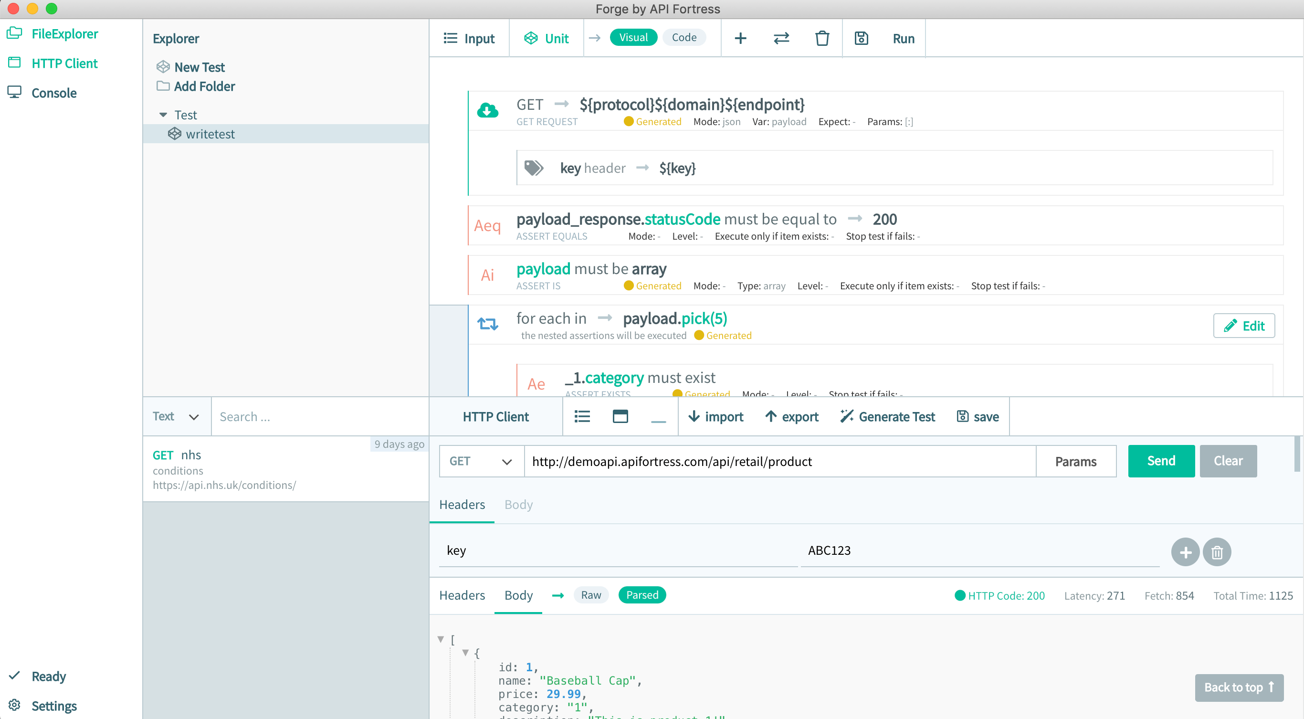
Task: Collapse the Test folder in Explorer
Action: 163,115
